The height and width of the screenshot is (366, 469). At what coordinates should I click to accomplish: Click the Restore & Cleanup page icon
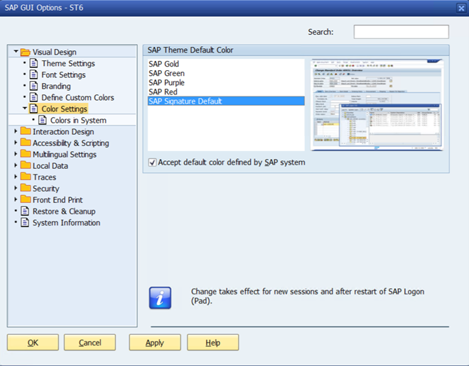[x=26, y=211]
